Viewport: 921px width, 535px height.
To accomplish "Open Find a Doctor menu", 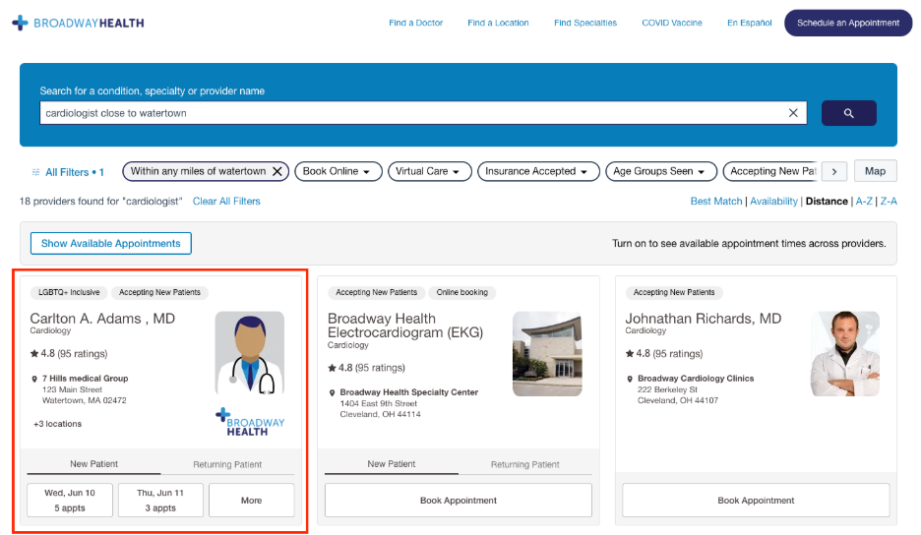I will tap(416, 23).
